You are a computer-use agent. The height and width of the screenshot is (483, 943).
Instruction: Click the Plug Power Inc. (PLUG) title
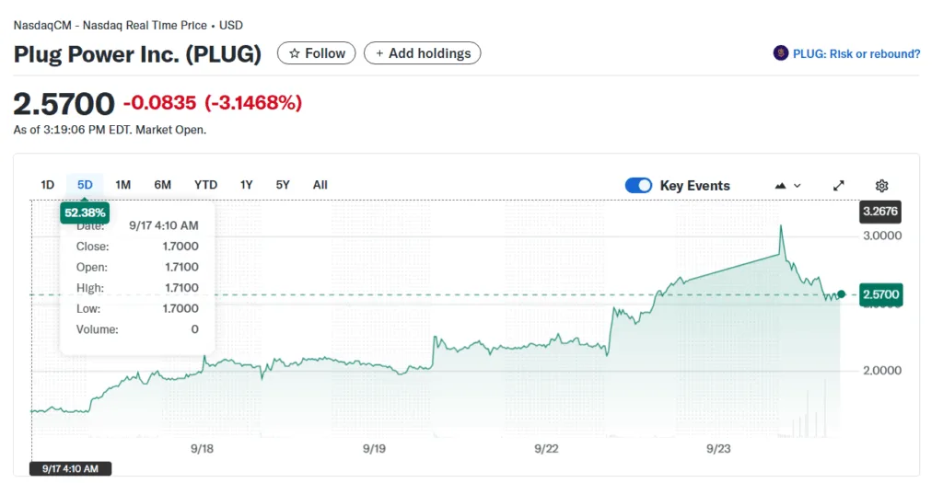137,54
